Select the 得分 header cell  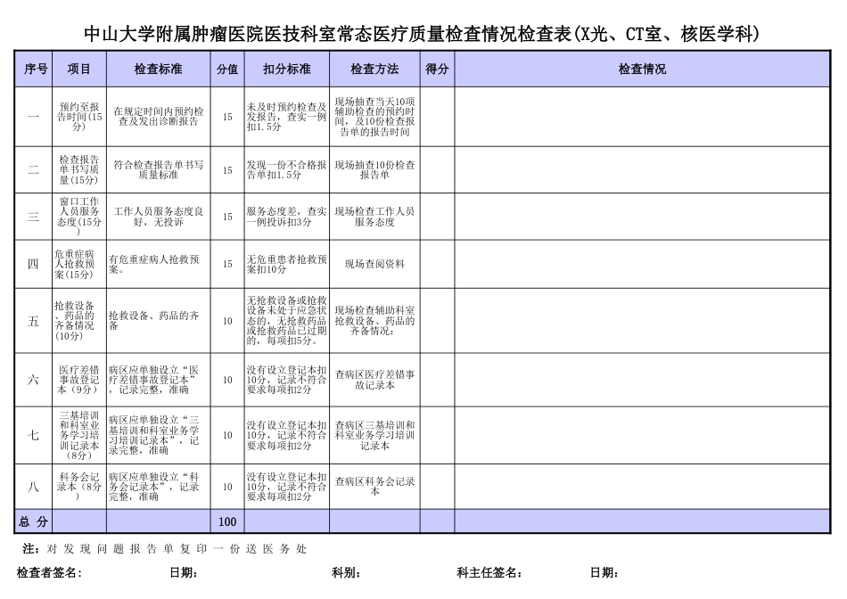point(438,69)
